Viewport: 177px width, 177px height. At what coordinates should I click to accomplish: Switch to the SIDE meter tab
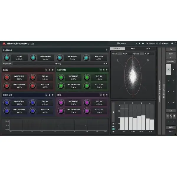[148, 49]
